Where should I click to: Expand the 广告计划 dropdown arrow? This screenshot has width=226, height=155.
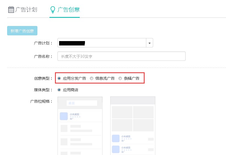pos(149,43)
